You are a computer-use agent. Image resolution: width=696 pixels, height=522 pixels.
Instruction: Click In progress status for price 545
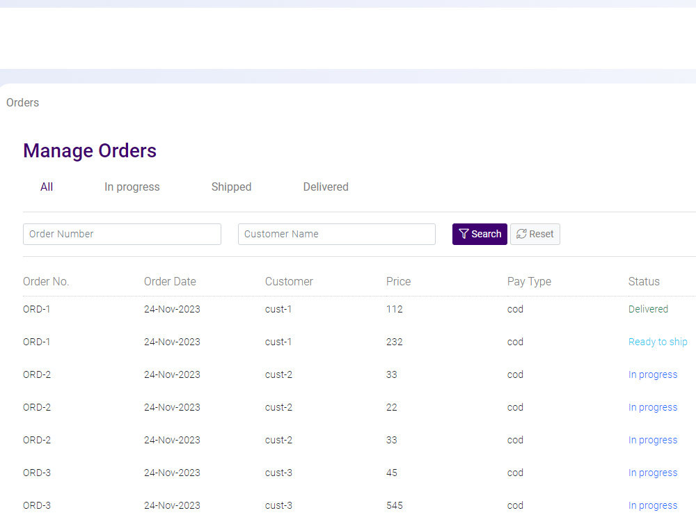coord(653,505)
